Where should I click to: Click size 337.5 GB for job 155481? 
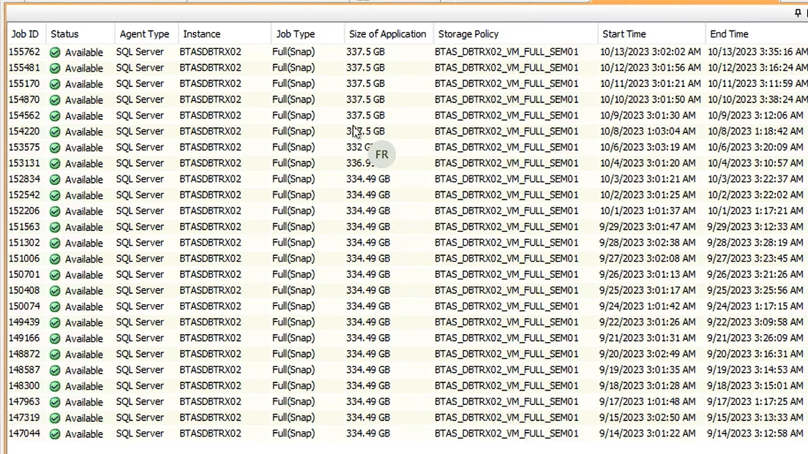tap(365, 67)
